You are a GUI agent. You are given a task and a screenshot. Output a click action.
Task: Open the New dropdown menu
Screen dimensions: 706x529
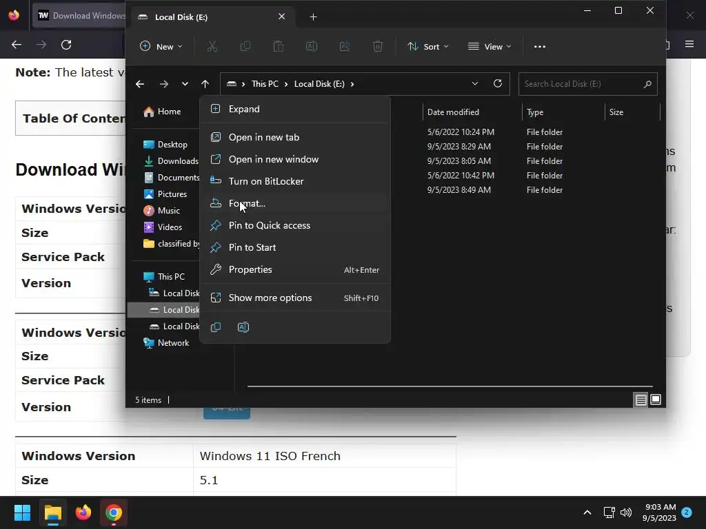(x=161, y=46)
